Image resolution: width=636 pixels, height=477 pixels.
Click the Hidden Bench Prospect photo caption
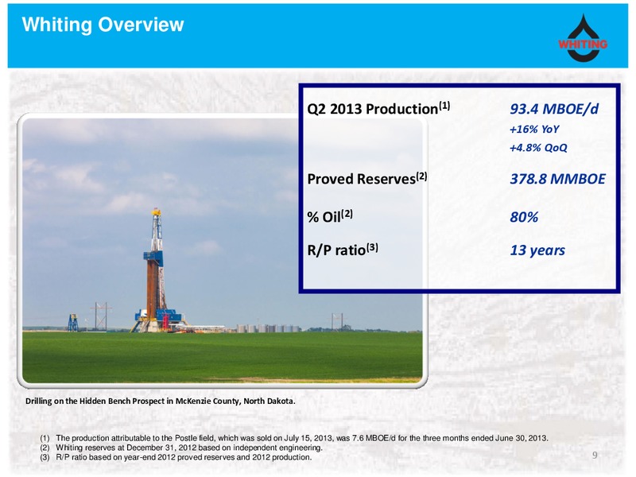[161, 401]
